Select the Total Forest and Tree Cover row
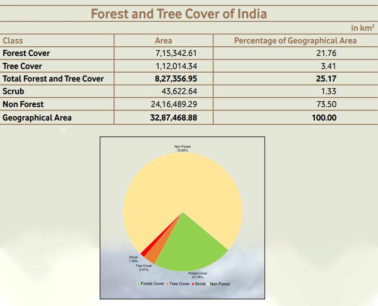Viewport: 378px width, 306px height. pos(53,79)
